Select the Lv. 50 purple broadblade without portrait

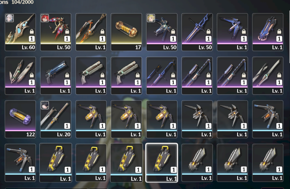click(x=197, y=32)
